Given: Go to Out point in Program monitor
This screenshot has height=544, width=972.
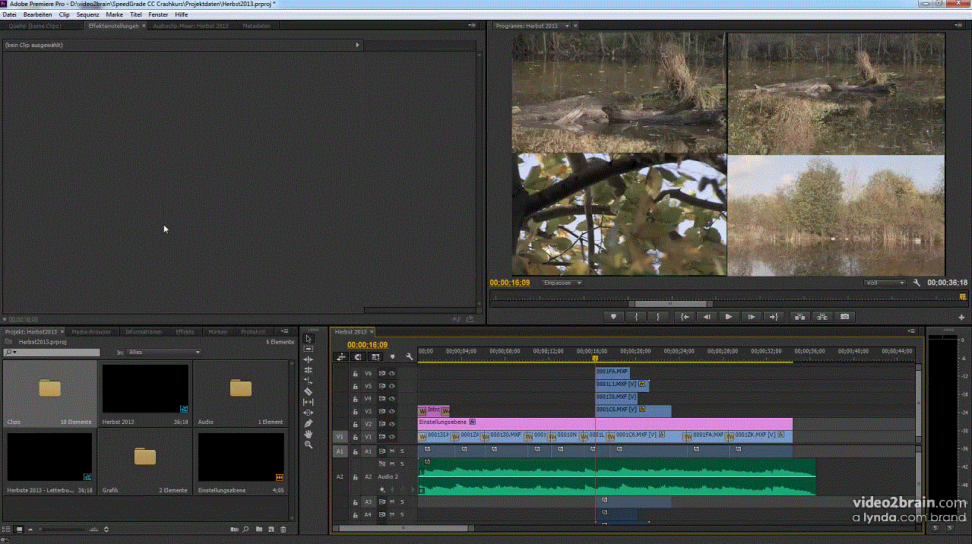Looking at the screenshot, I should 773,317.
